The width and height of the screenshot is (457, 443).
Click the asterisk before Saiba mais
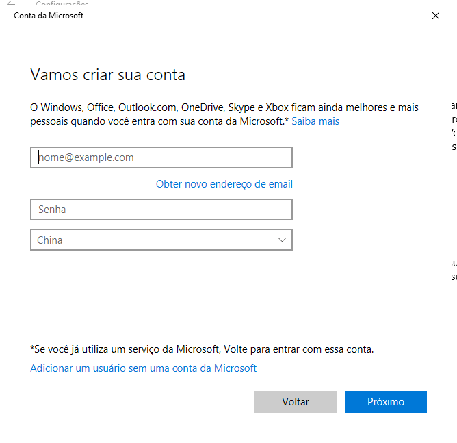[x=287, y=121]
